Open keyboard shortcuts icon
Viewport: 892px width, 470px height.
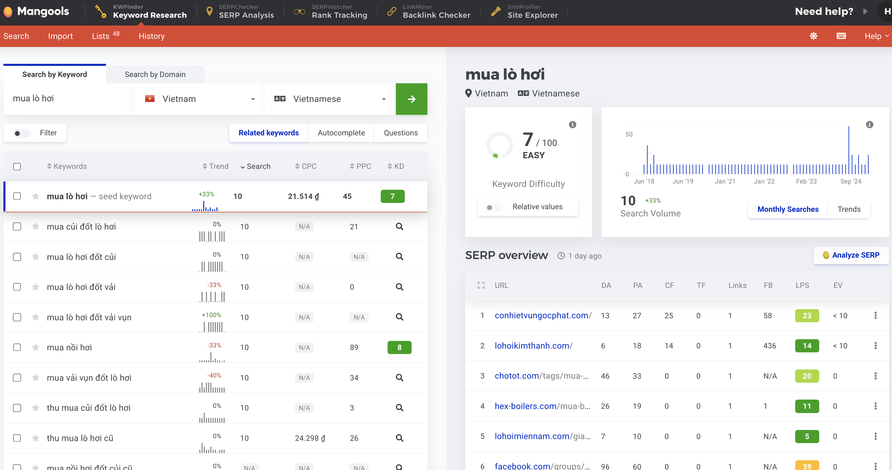[841, 36]
